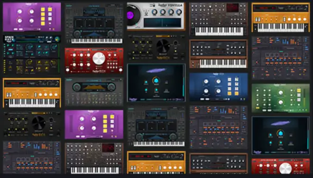Open the wood-framed synth thumbnail above the blue plugin

pos(219,54)
